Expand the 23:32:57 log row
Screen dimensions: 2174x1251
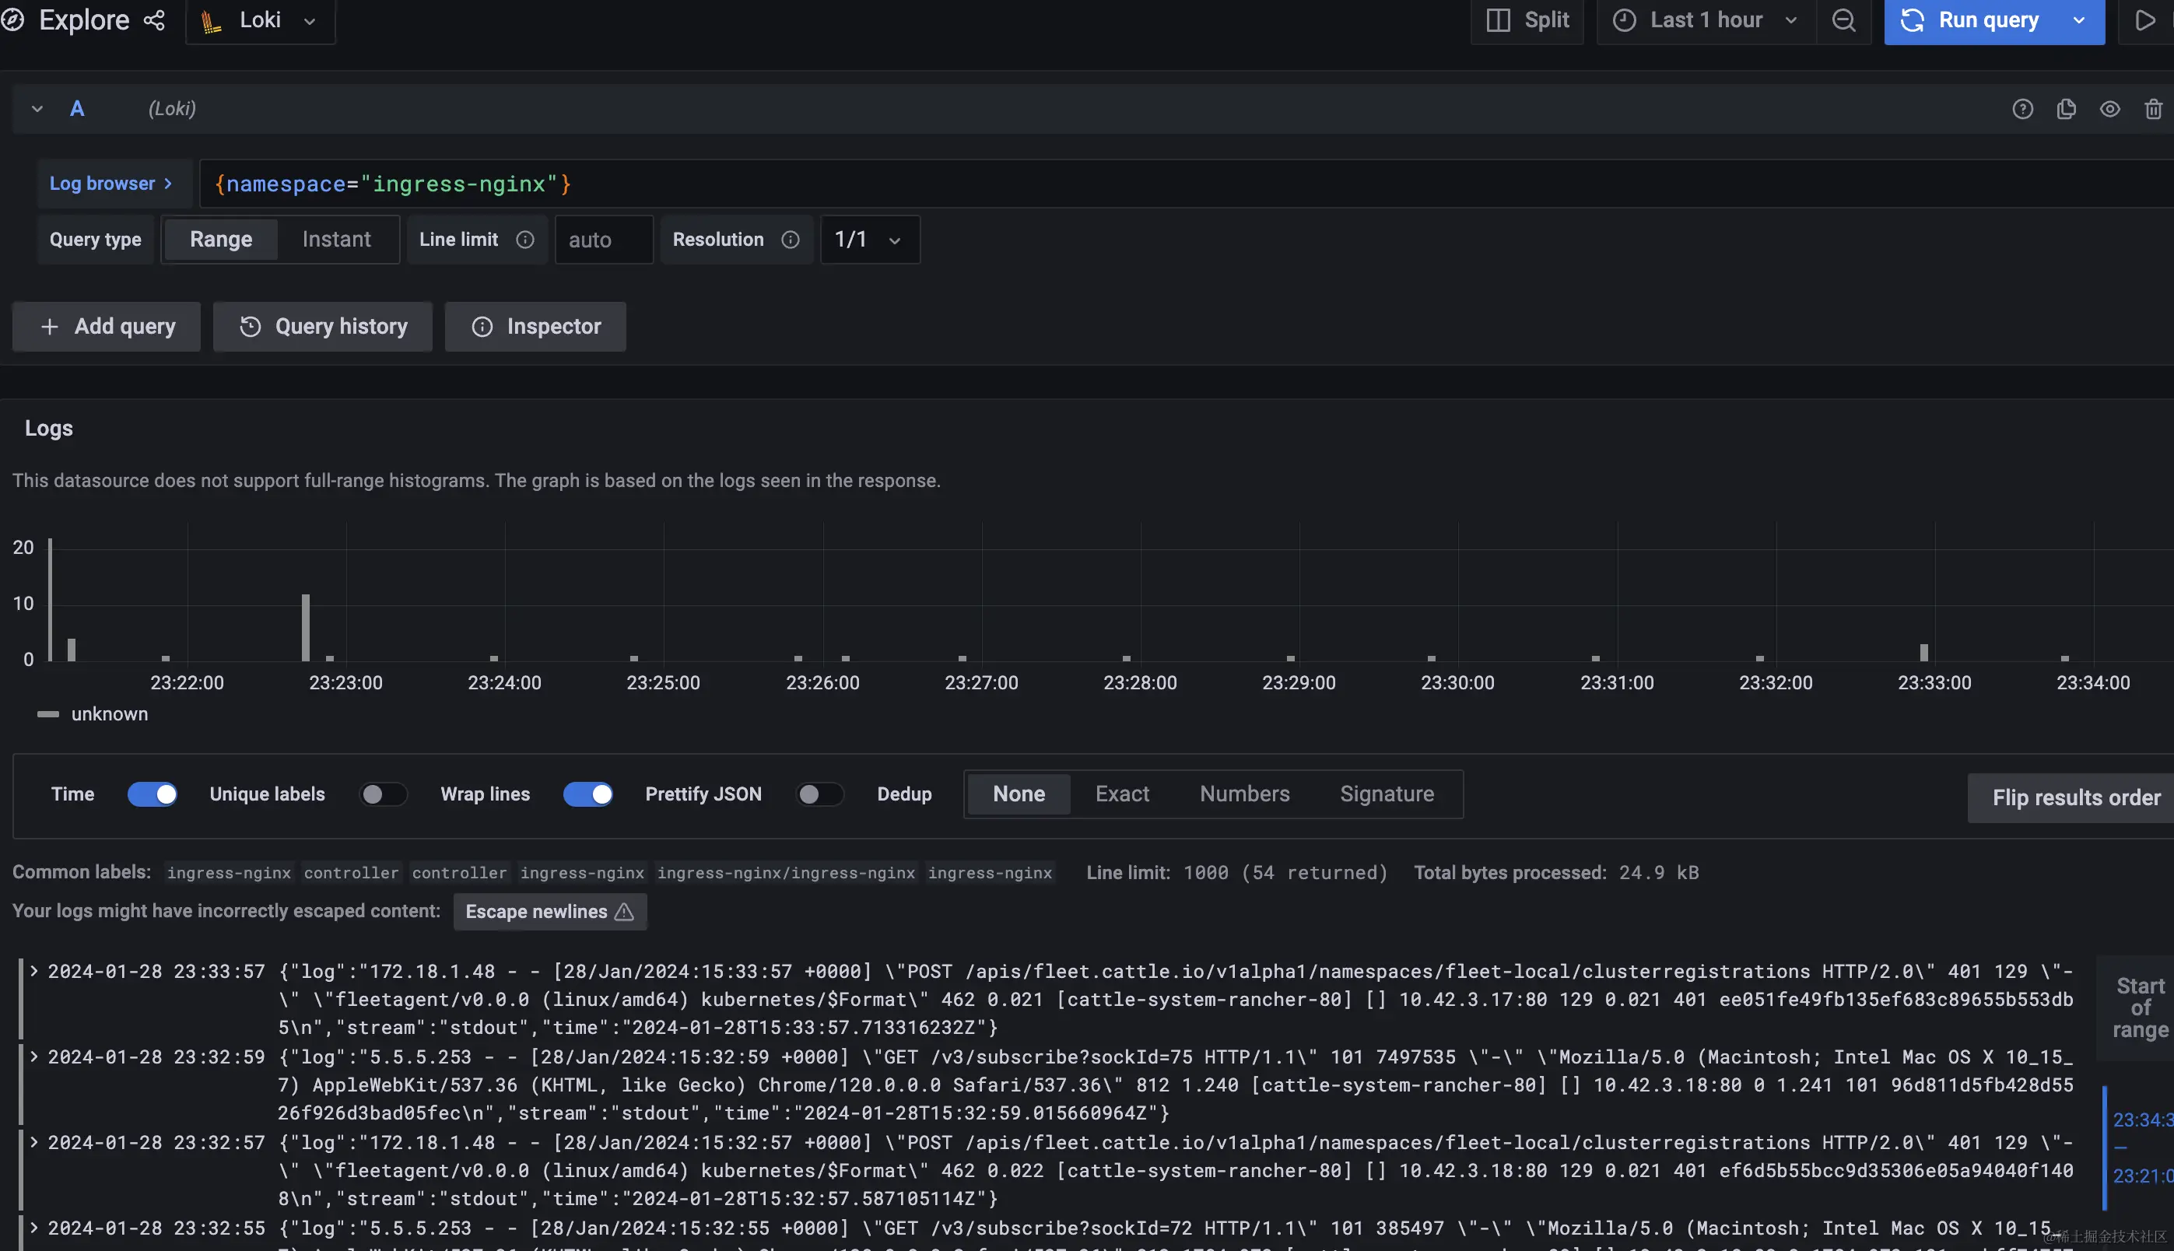[x=34, y=1143]
